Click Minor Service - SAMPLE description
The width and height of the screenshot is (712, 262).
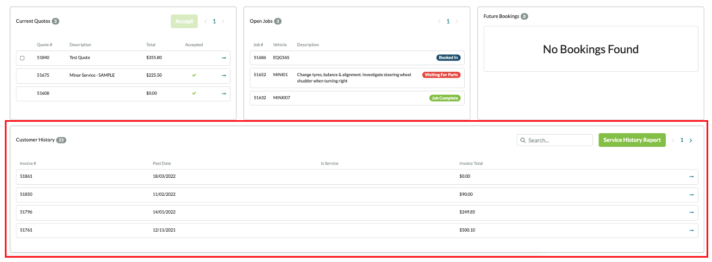(92, 75)
